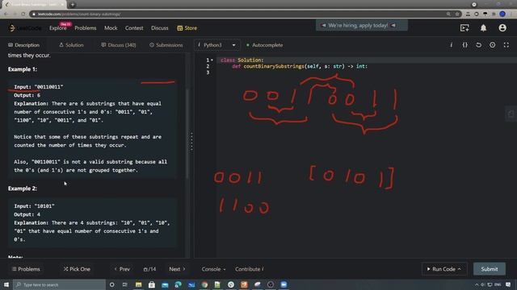Viewport: 517px width, 290px height.
Task: Open the Store link
Action: (187, 28)
